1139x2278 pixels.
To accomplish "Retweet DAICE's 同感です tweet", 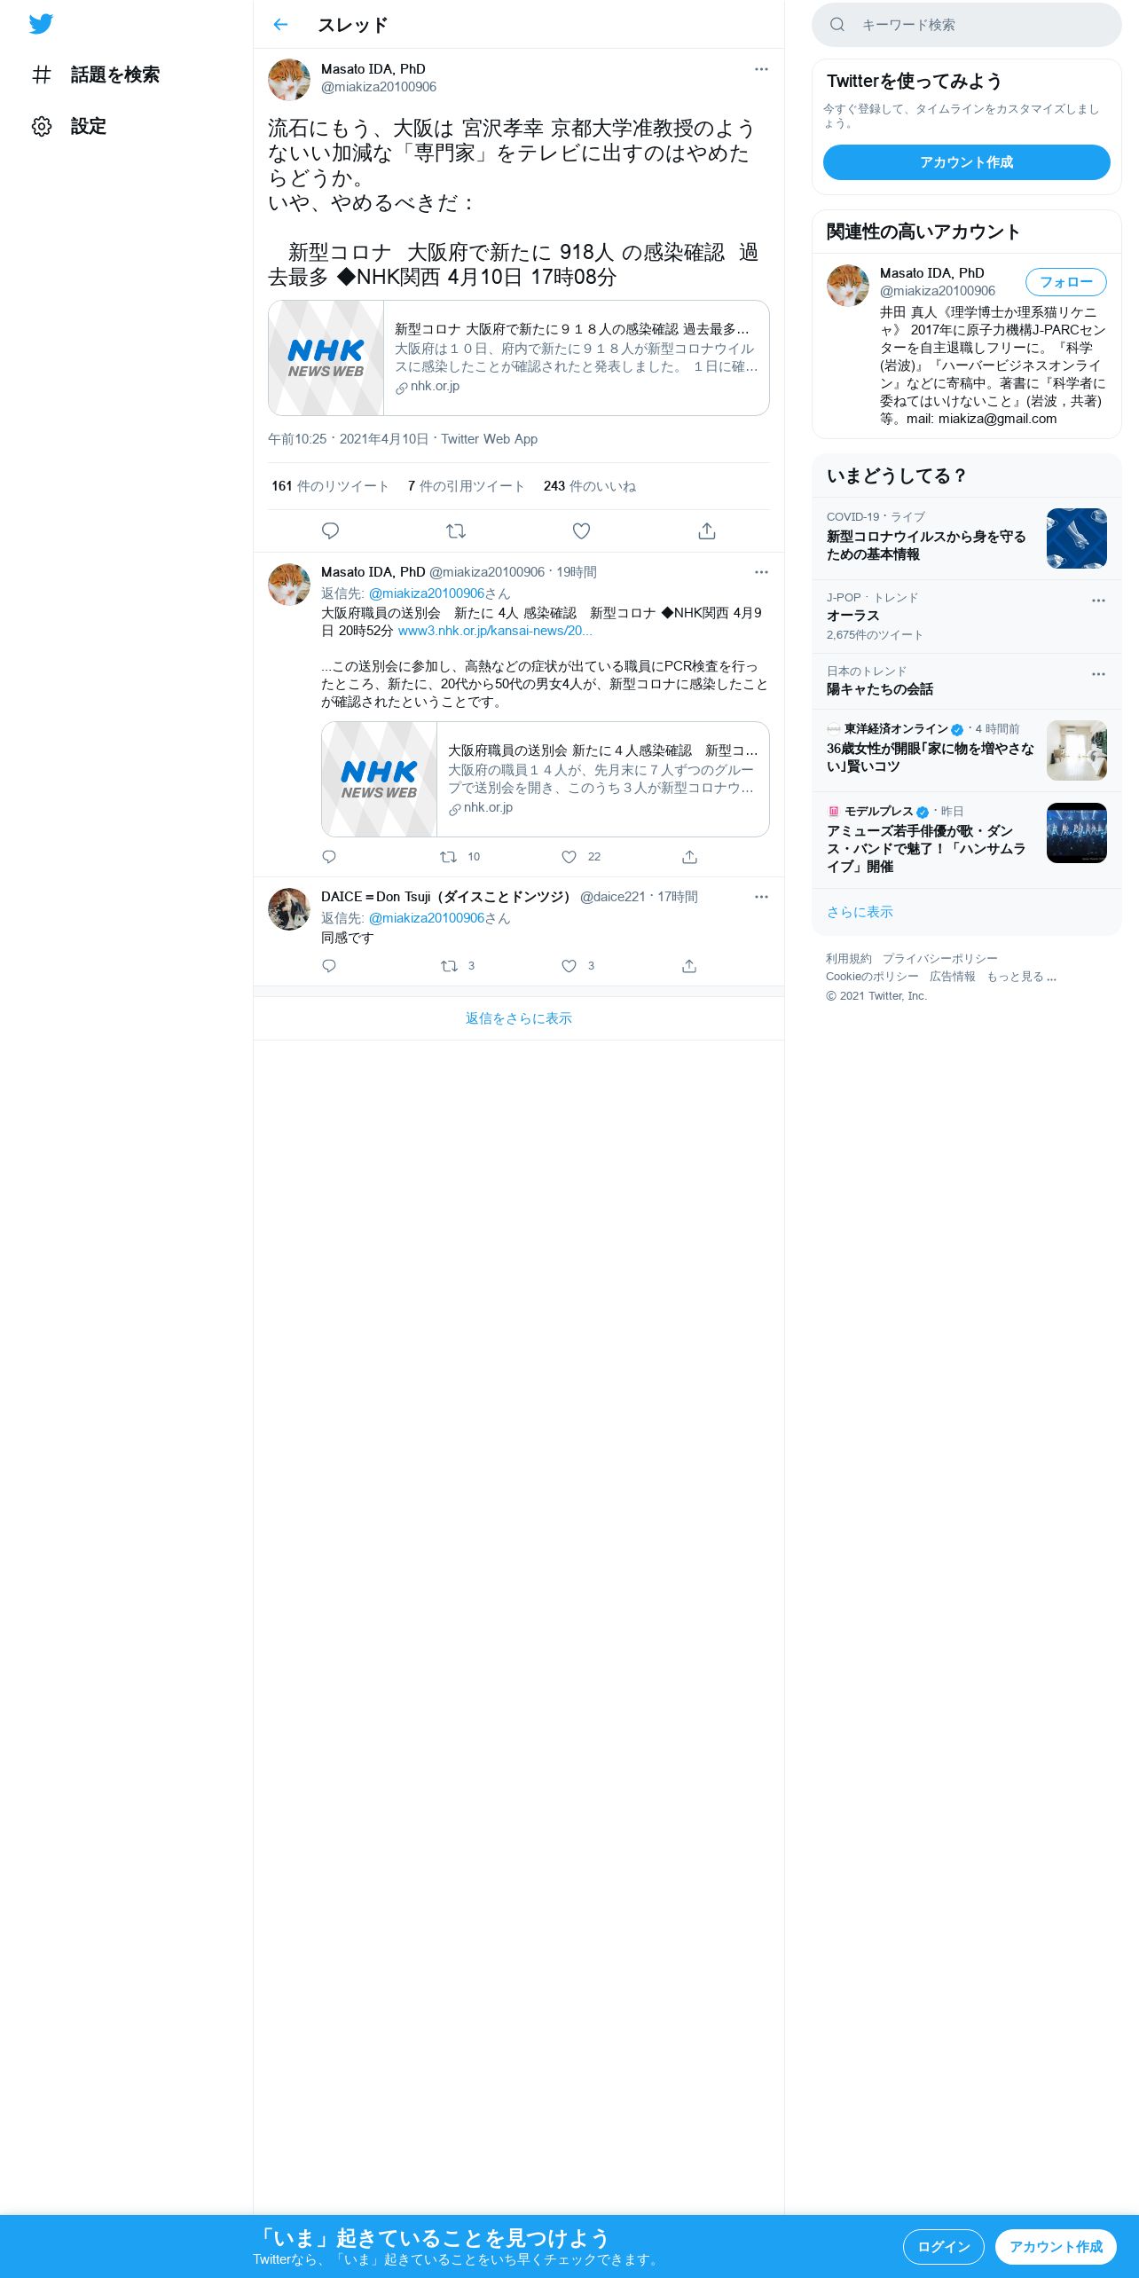I will (458, 966).
